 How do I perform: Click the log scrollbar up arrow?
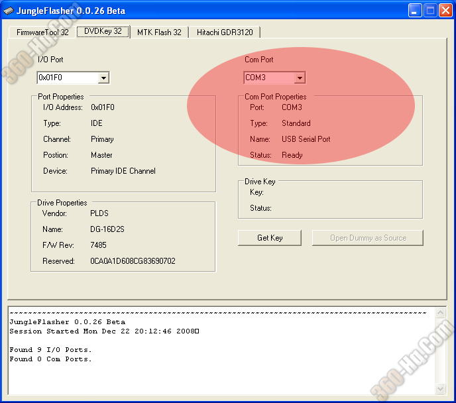tap(441, 313)
